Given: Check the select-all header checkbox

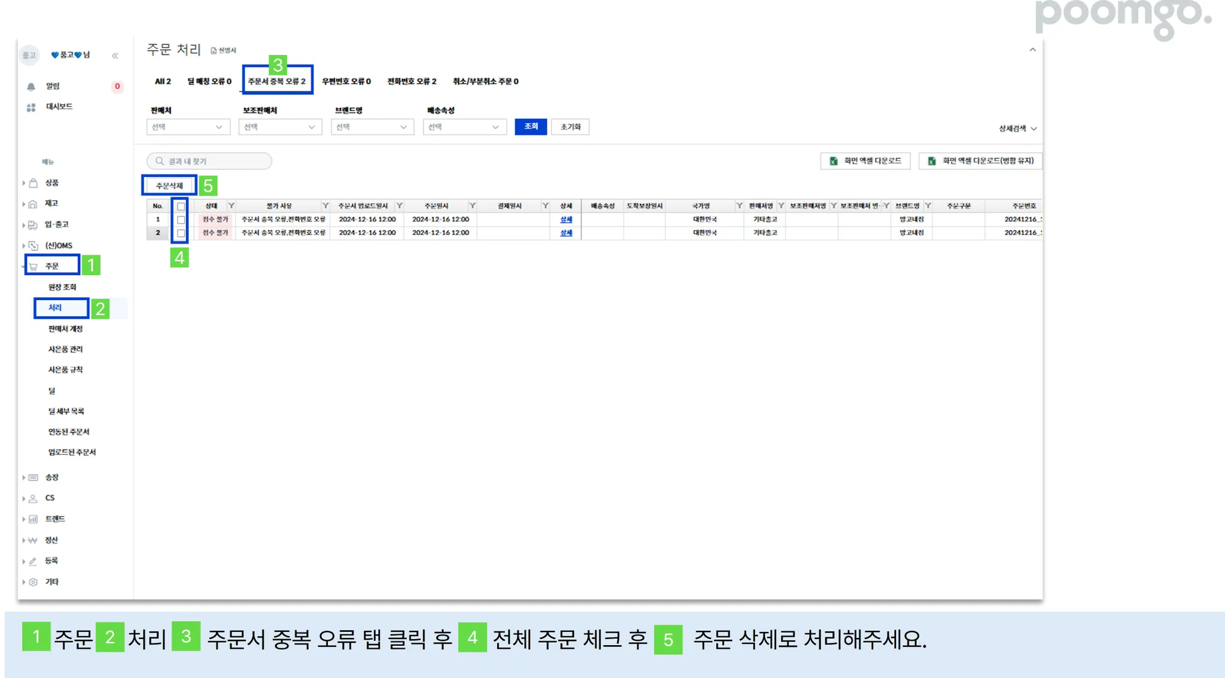Looking at the screenshot, I should [x=181, y=206].
